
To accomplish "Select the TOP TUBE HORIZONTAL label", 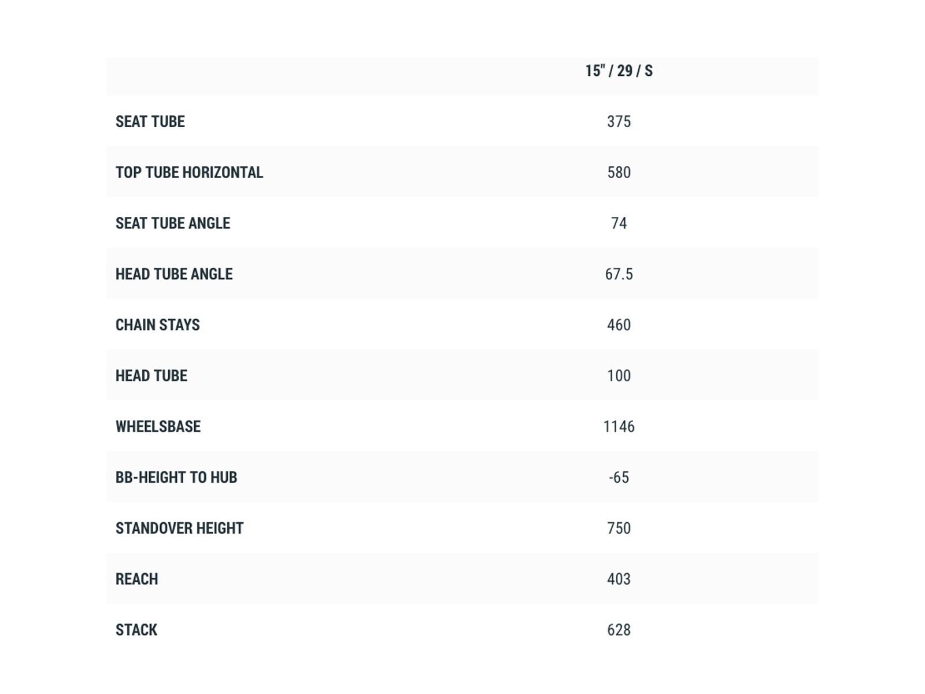I will [x=189, y=172].
